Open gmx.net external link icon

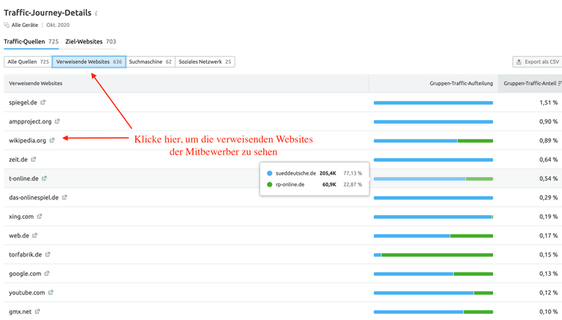click(x=37, y=311)
